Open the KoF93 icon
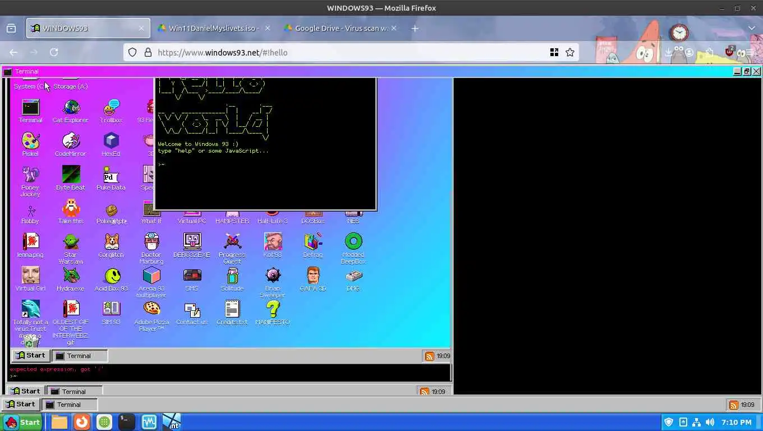 click(273, 246)
